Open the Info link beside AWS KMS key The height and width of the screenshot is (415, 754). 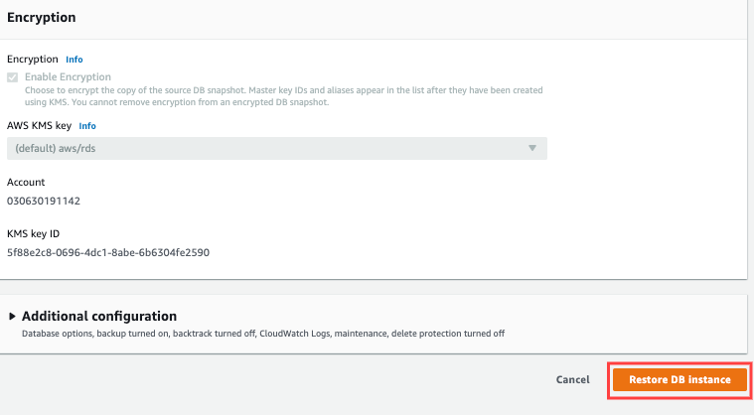click(x=87, y=126)
